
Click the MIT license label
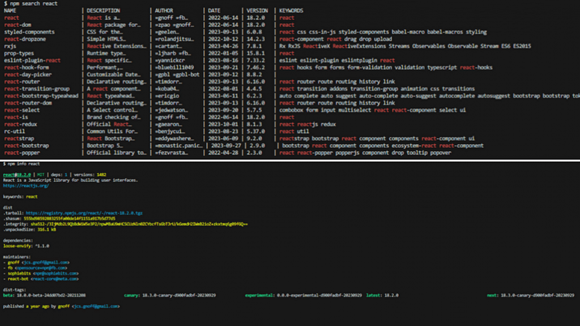(x=40, y=174)
